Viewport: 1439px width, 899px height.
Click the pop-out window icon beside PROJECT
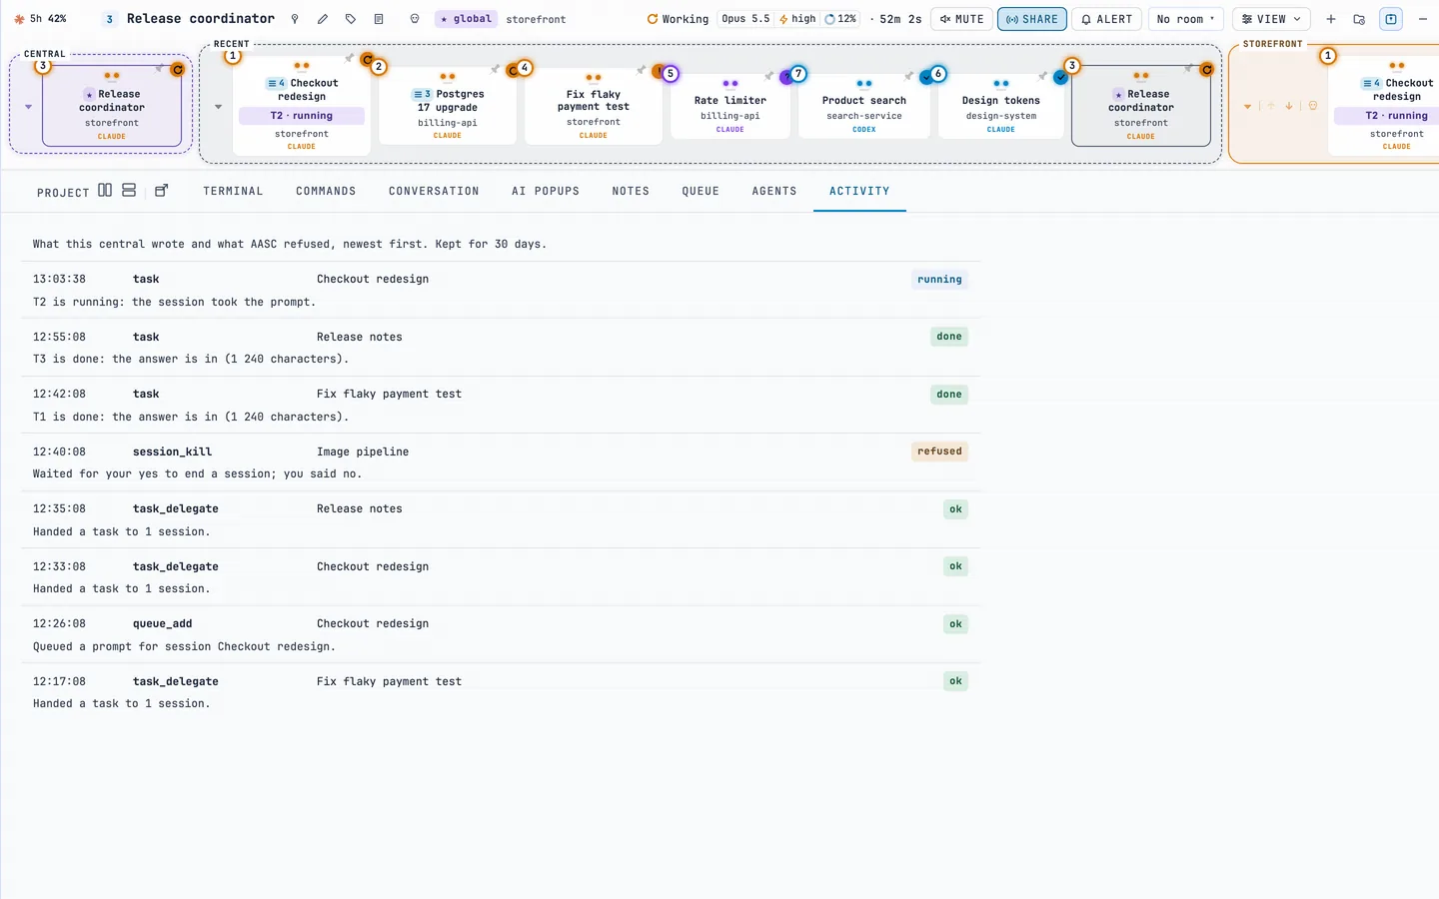(x=162, y=190)
